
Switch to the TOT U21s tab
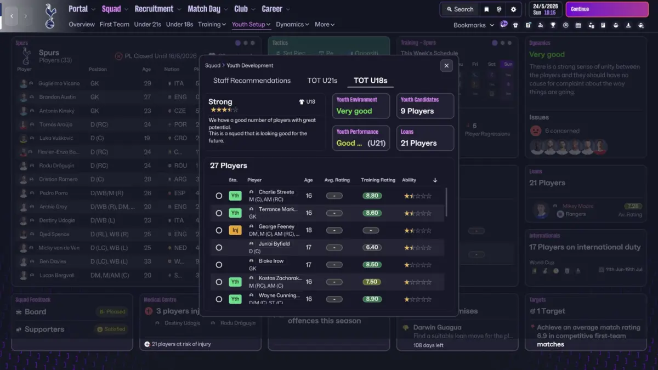tap(322, 81)
